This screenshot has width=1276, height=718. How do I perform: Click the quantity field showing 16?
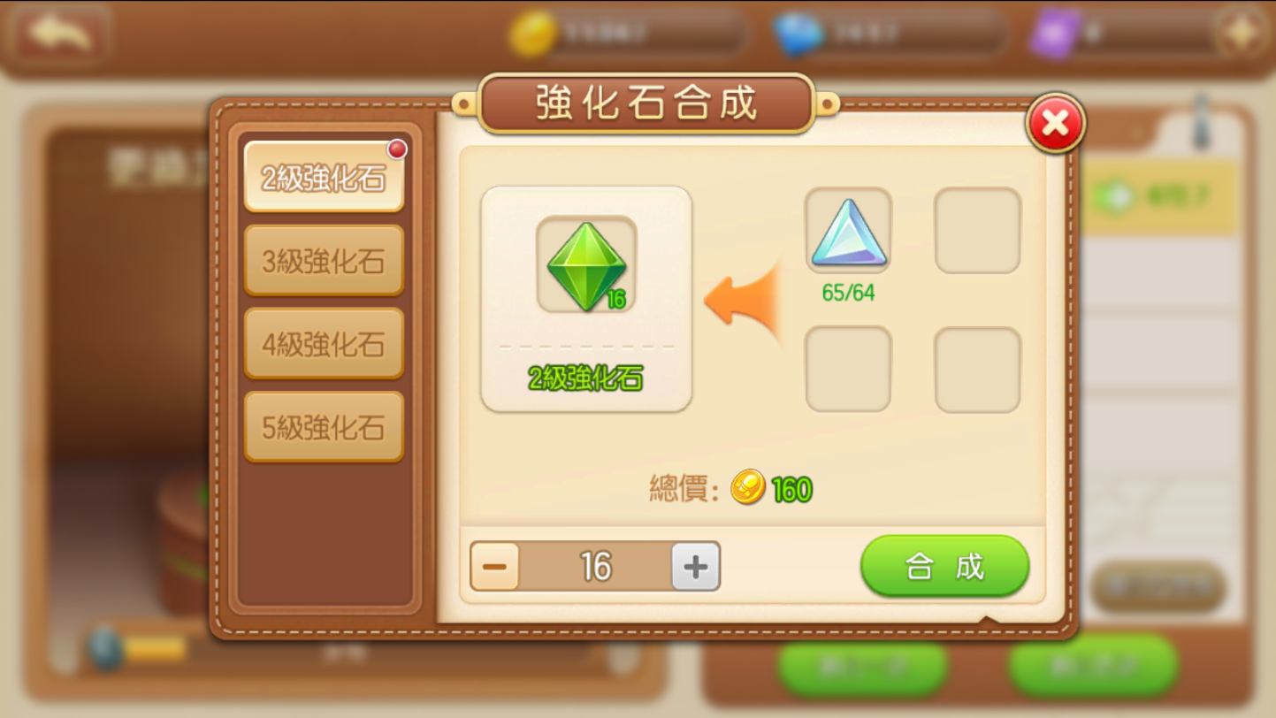pos(595,566)
